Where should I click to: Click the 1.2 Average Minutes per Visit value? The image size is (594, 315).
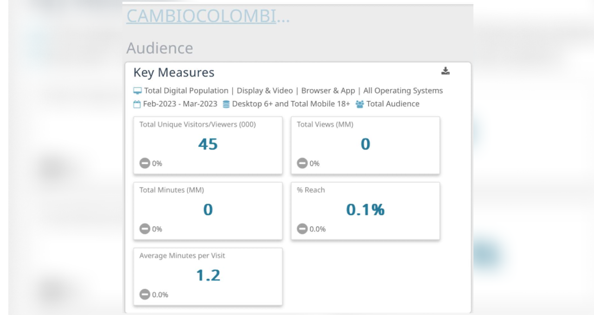(207, 275)
